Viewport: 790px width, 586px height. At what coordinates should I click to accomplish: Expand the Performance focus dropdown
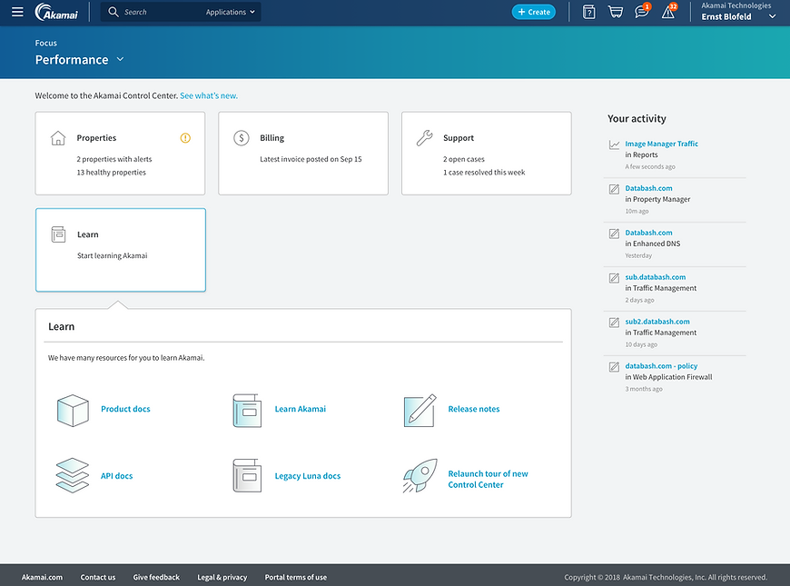click(x=80, y=59)
